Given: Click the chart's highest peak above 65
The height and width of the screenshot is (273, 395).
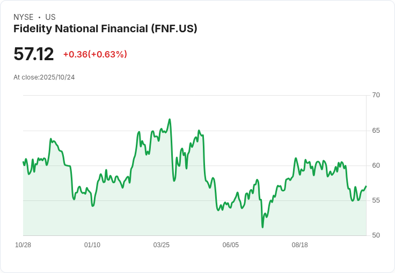Looking at the screenshot, I should coord(170,119).
